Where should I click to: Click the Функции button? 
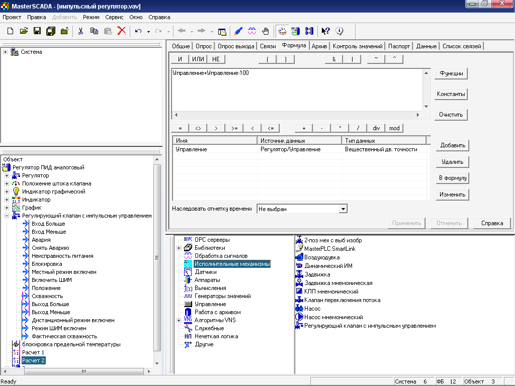pyautogui.click(x=451, y=73)
